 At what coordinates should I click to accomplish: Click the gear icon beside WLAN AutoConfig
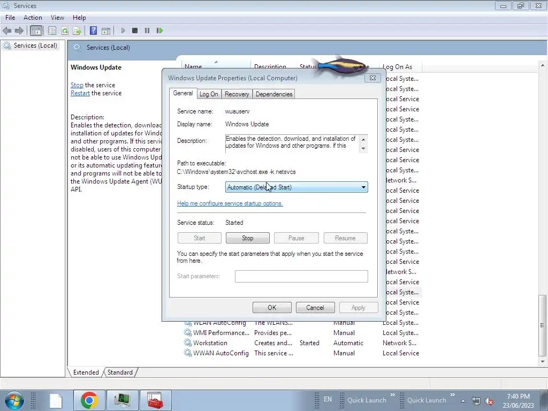[188, 323]
